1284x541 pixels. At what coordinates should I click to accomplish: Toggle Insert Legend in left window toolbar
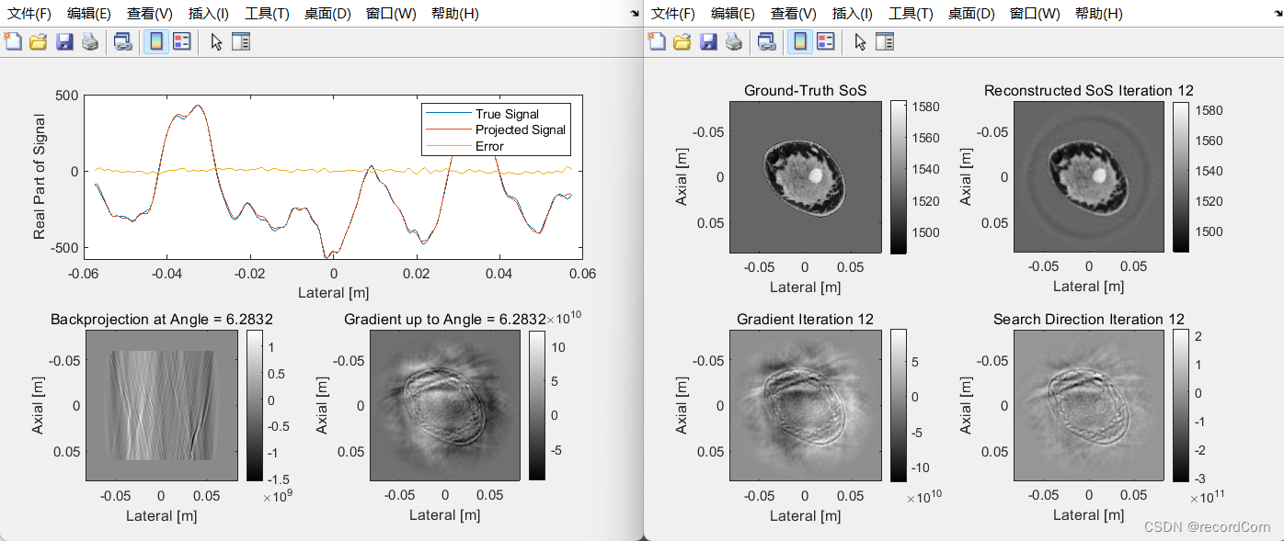[x=182, y=41]
